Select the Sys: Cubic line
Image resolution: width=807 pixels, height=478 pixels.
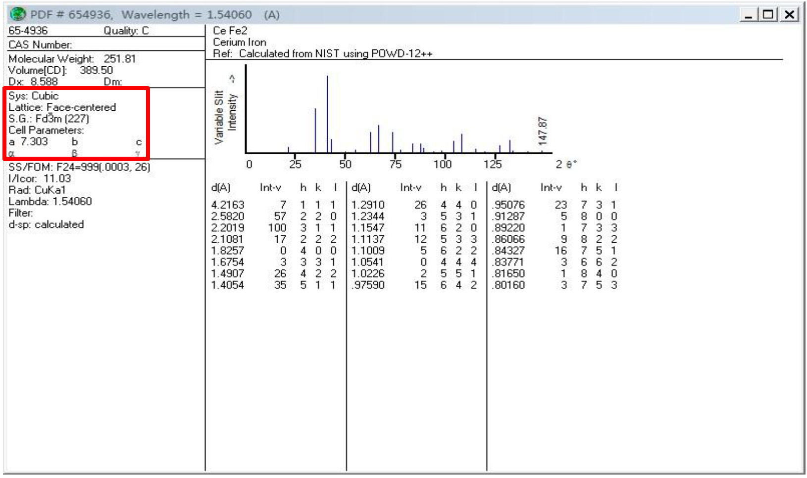pos(34,96)
